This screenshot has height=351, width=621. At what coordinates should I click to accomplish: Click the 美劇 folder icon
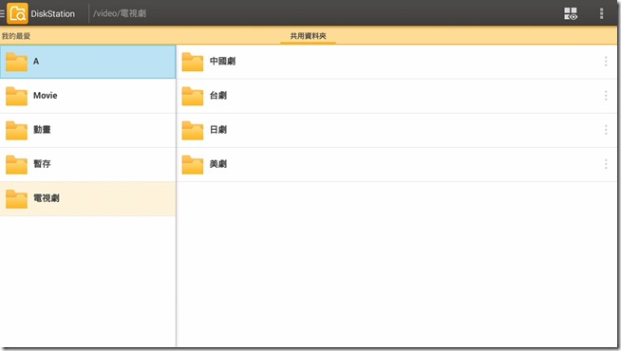click(x=193, y=165)
